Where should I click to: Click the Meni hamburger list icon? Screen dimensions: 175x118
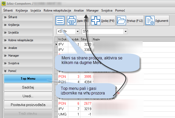click(60, 20)
